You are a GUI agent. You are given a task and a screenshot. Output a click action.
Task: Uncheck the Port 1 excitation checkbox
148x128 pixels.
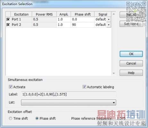click(8, 20)
